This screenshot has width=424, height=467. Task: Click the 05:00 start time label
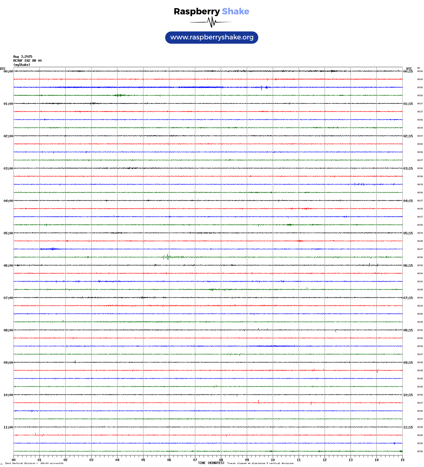[8, 233]
